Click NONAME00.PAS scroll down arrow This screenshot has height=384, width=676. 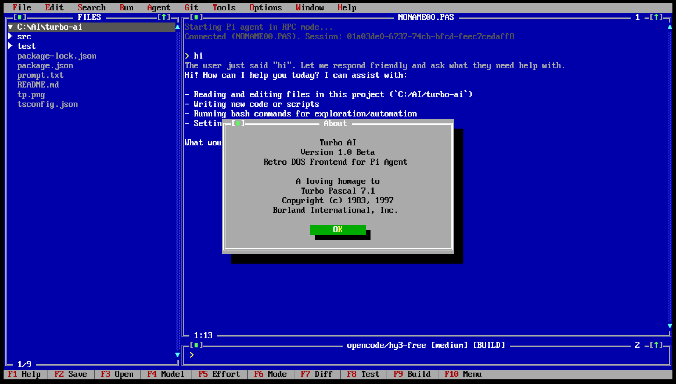pyautogui.click(x=670, y=326)
